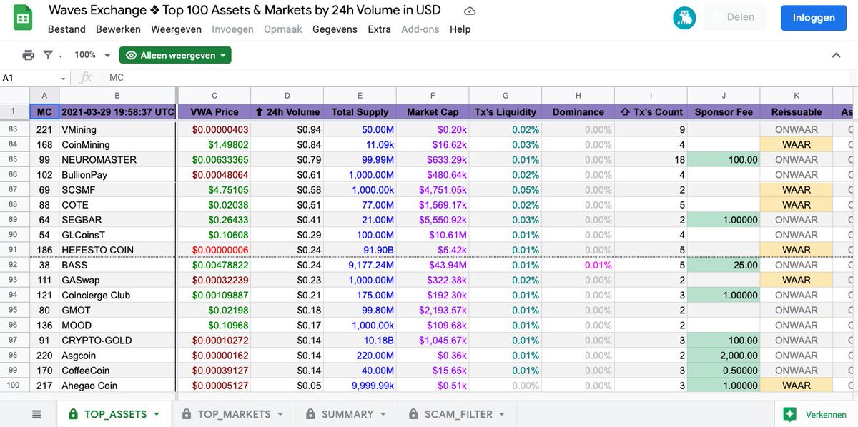Click the tx count 18 cell
Viewport: 858px width, 427px height.
[651, 159]
